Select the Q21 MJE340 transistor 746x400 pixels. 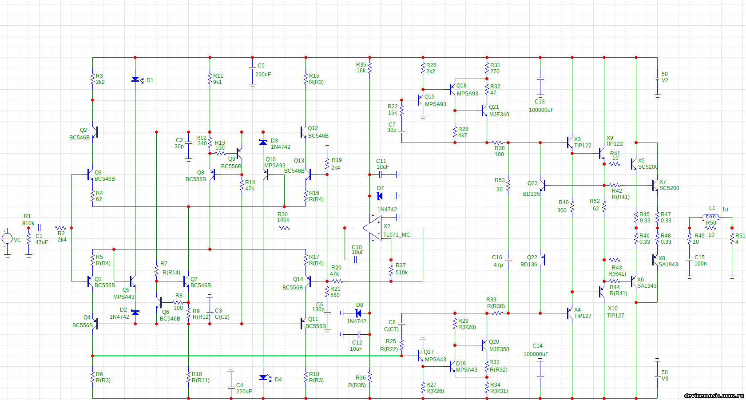coord(484,111)
